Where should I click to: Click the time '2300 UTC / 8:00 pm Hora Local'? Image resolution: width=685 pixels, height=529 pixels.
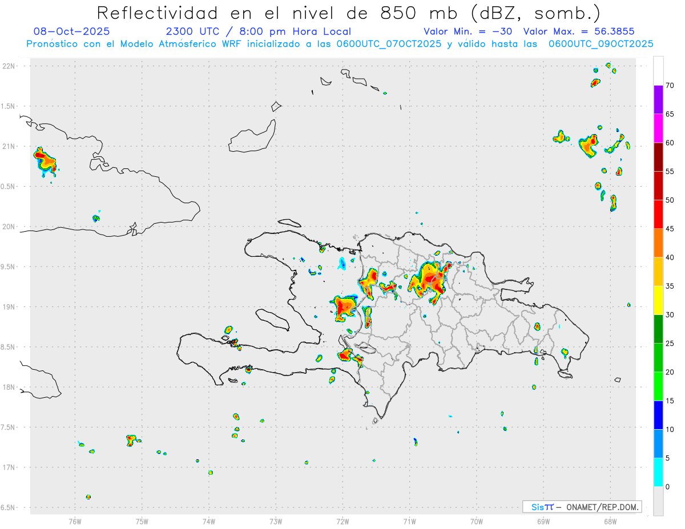click(x=258, y=31)
